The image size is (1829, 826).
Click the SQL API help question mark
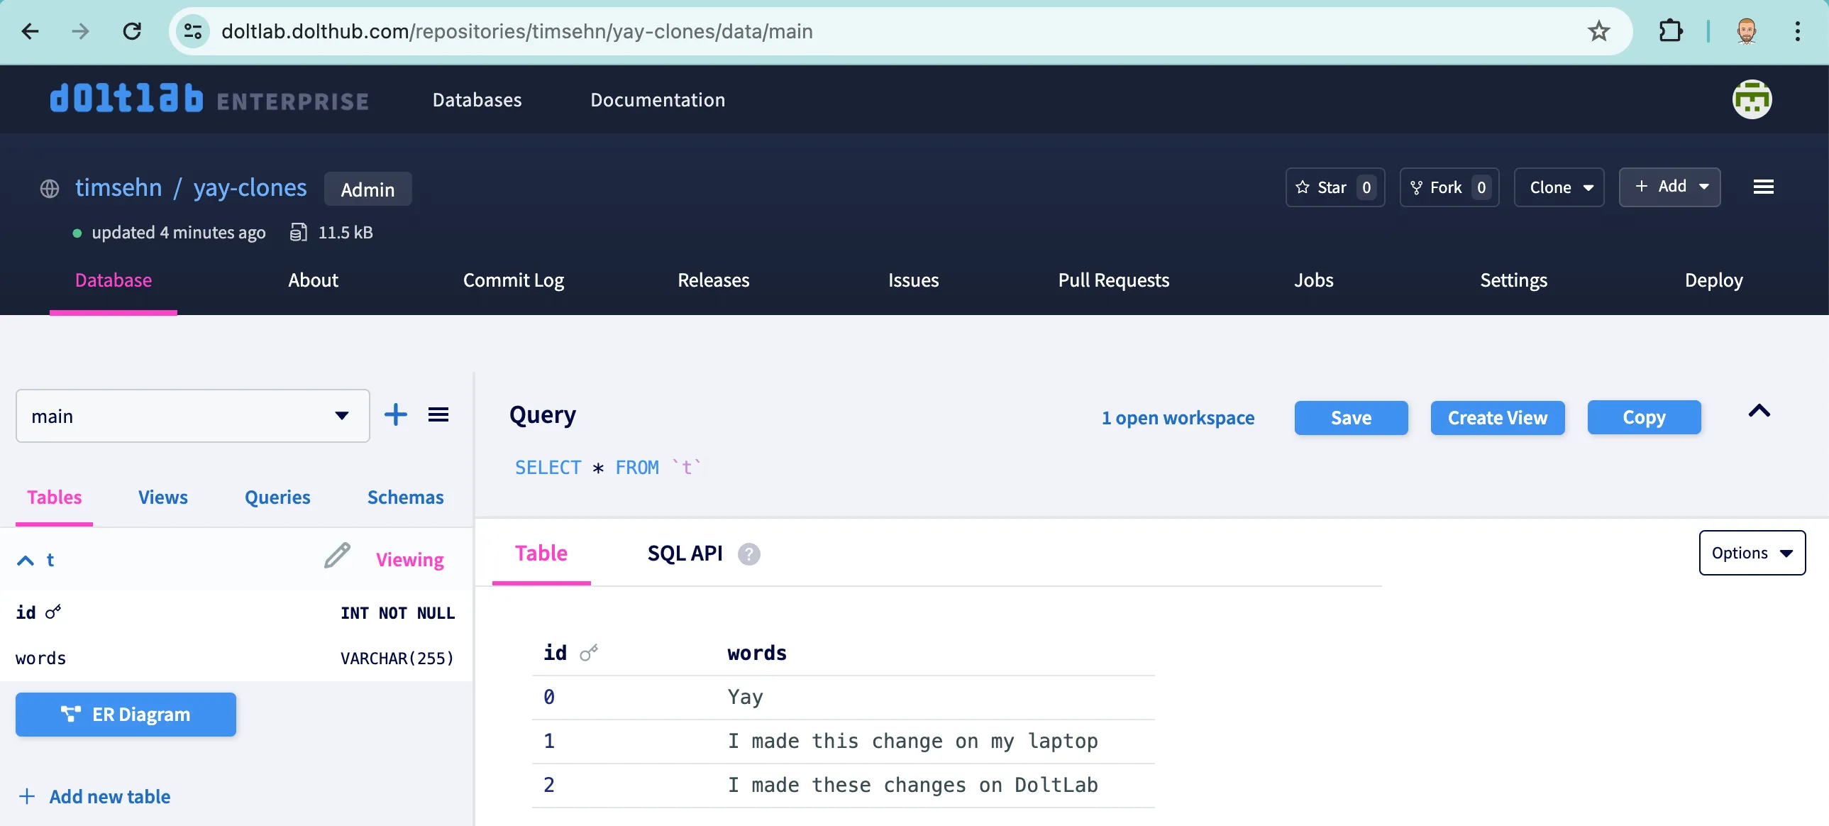pyautogui.click(x=748, y=554)
